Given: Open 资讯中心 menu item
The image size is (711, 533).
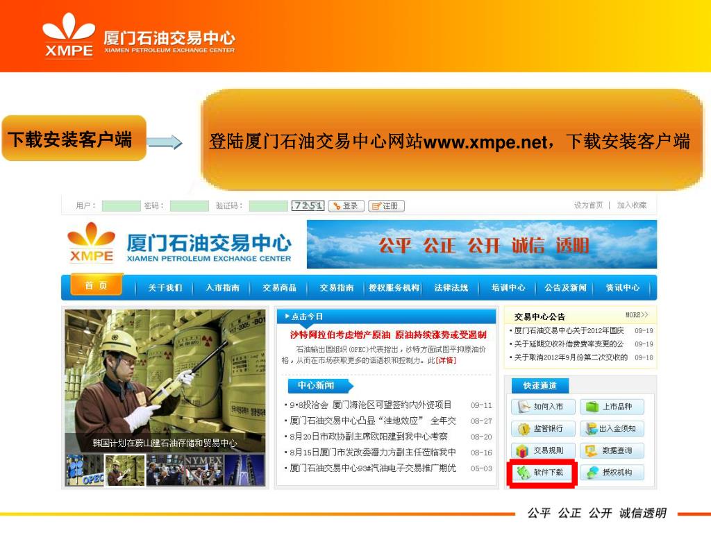Looking at the screenshot, I should (623, 288).
